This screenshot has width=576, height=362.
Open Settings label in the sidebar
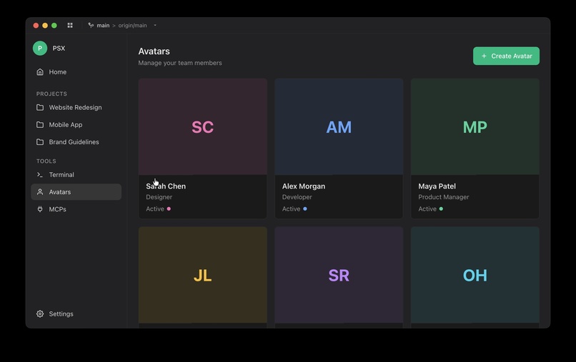tap(61, 314)
